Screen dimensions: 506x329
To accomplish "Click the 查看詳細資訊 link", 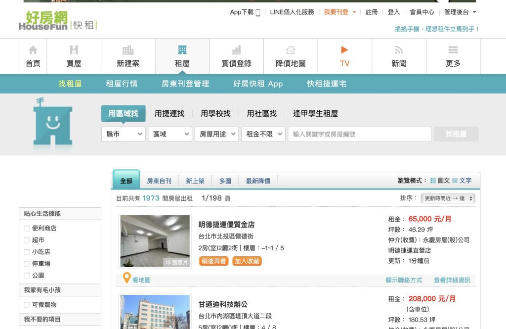I will point(452,280).
